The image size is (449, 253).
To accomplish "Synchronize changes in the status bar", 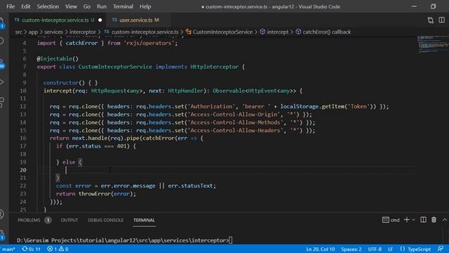I will [x=31, y=249].
